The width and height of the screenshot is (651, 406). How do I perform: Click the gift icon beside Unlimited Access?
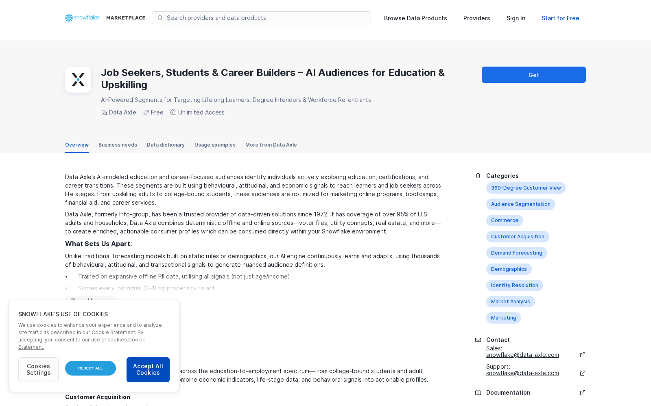(x=173, y=112)
